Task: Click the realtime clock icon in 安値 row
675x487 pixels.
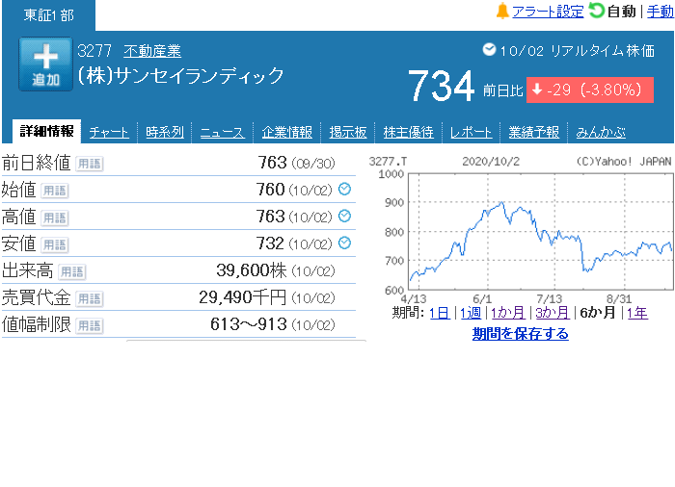Action: point(344,243)
